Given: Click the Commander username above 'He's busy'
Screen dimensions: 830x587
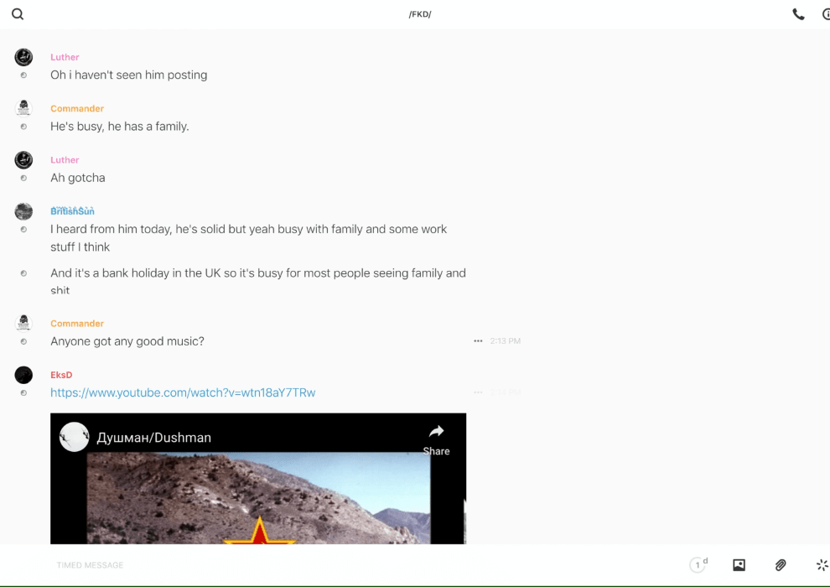Looking at the screenshot, I should 77,109.
